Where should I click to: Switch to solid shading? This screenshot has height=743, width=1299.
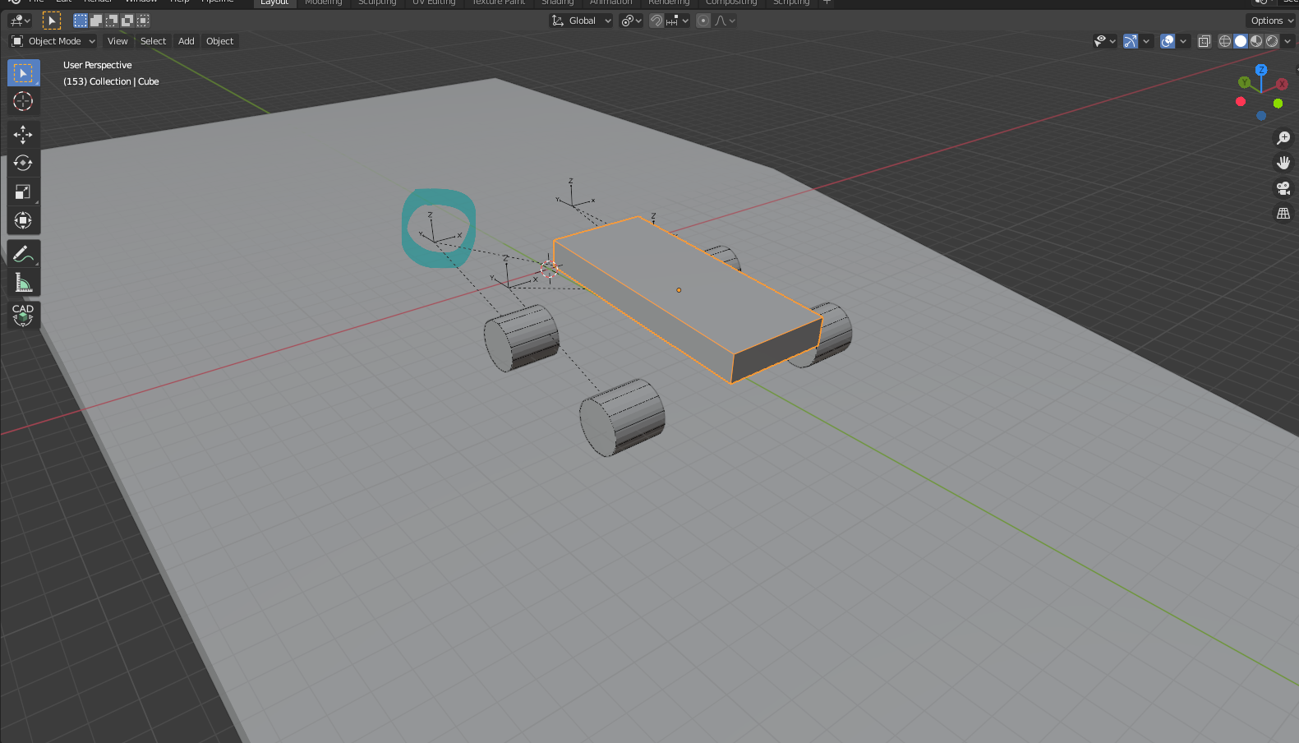[1241, 41]
